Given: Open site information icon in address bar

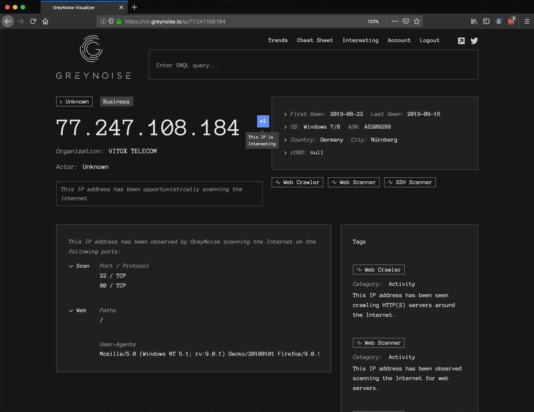Looking at the screenshot, I should point(103,21).
